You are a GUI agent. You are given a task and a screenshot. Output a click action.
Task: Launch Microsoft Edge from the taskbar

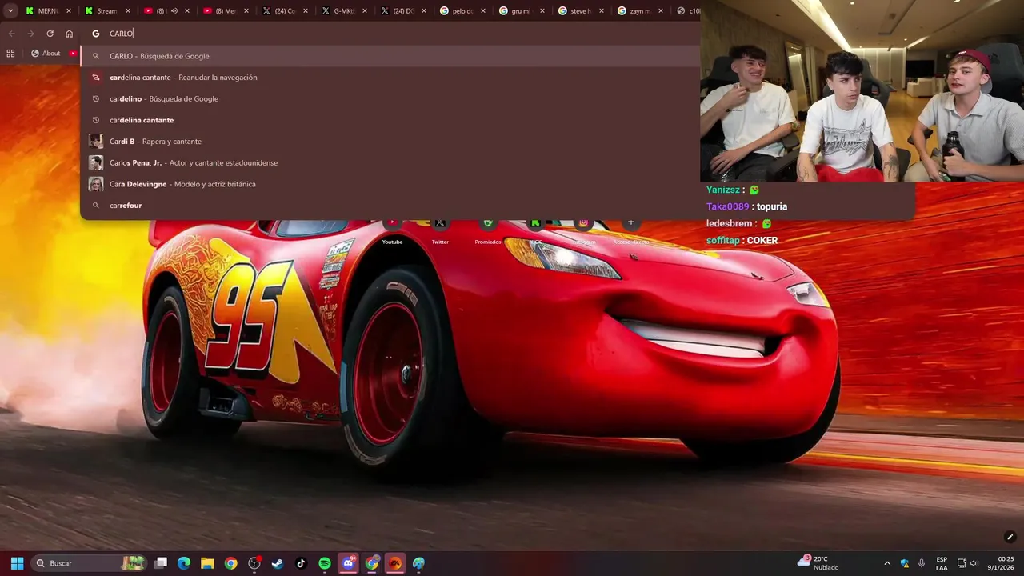pos(184,563)
